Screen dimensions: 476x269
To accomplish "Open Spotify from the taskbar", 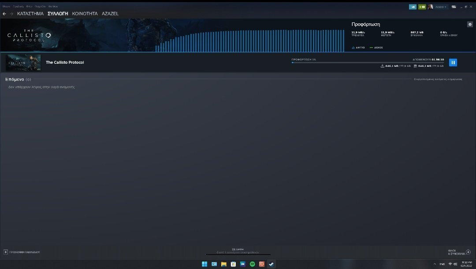I will pos(252,264).
